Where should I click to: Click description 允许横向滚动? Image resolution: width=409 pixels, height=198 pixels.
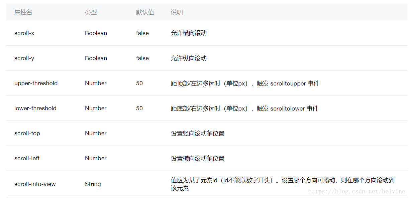[189, 33]
